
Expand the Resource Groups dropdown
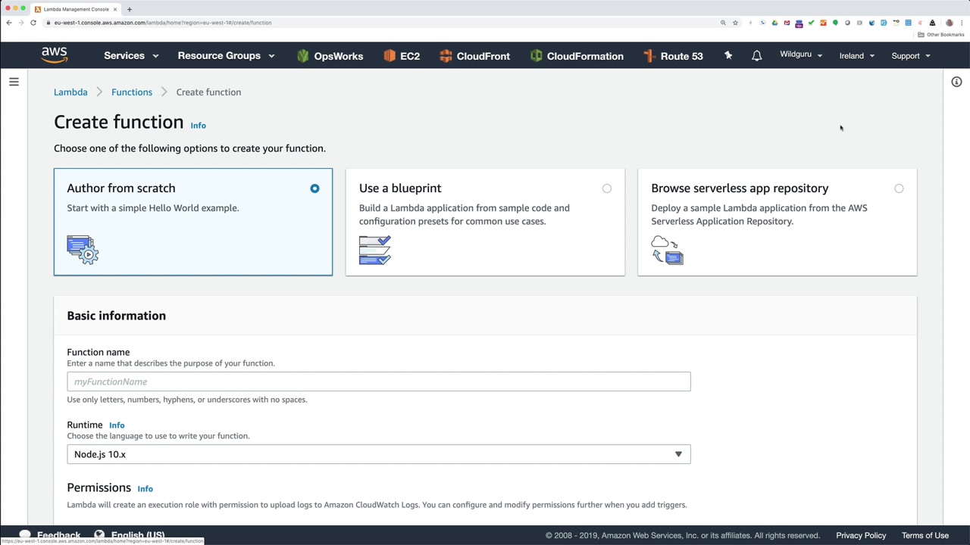tap(226, 56)
